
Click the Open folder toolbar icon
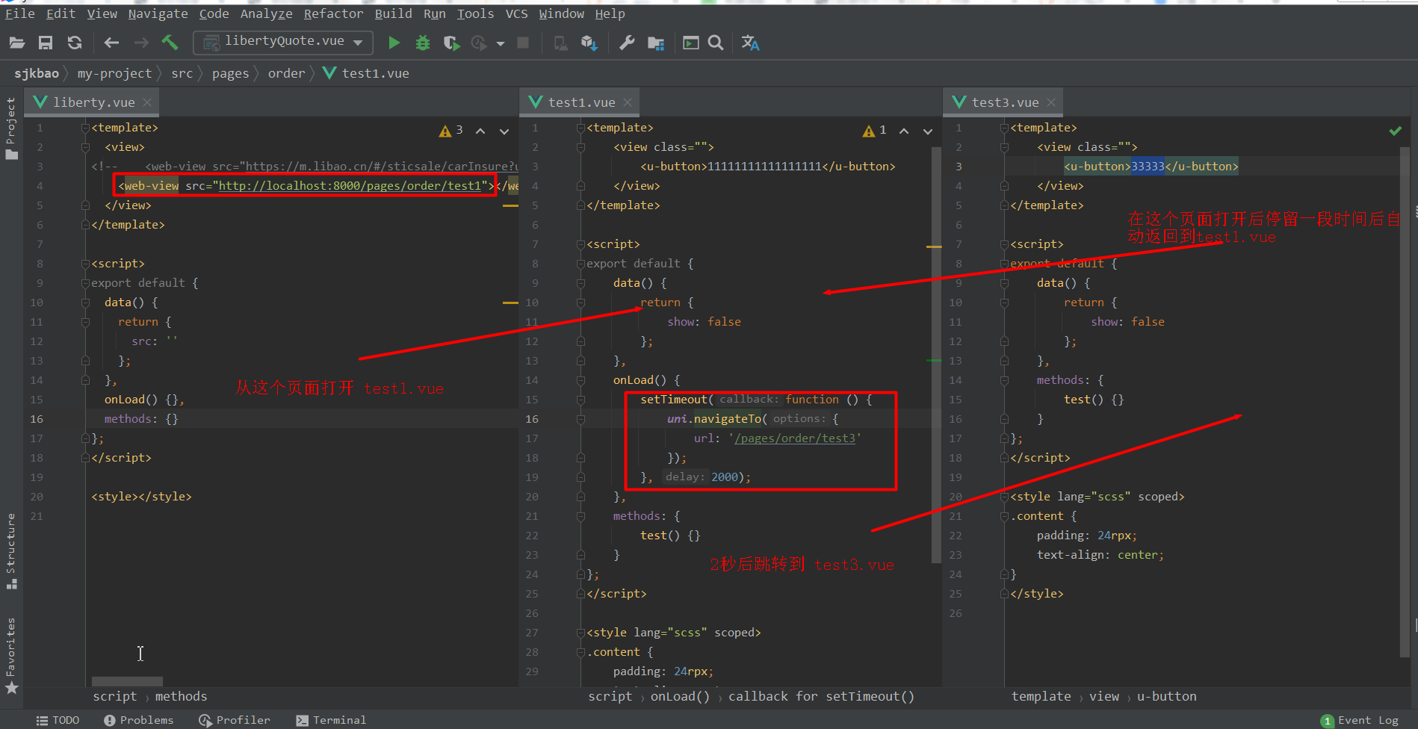(x=17, y=43)
